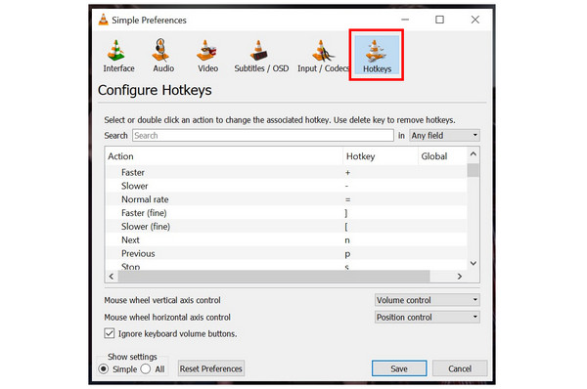Viewport: 587px width, 389px height.
Task: Click the "[" hotkey of Slower (fine)
Action: click(346, 227)
